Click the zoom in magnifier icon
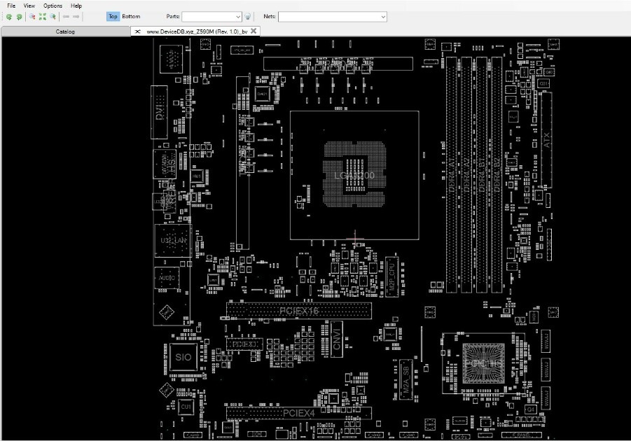 pos(53,17)
